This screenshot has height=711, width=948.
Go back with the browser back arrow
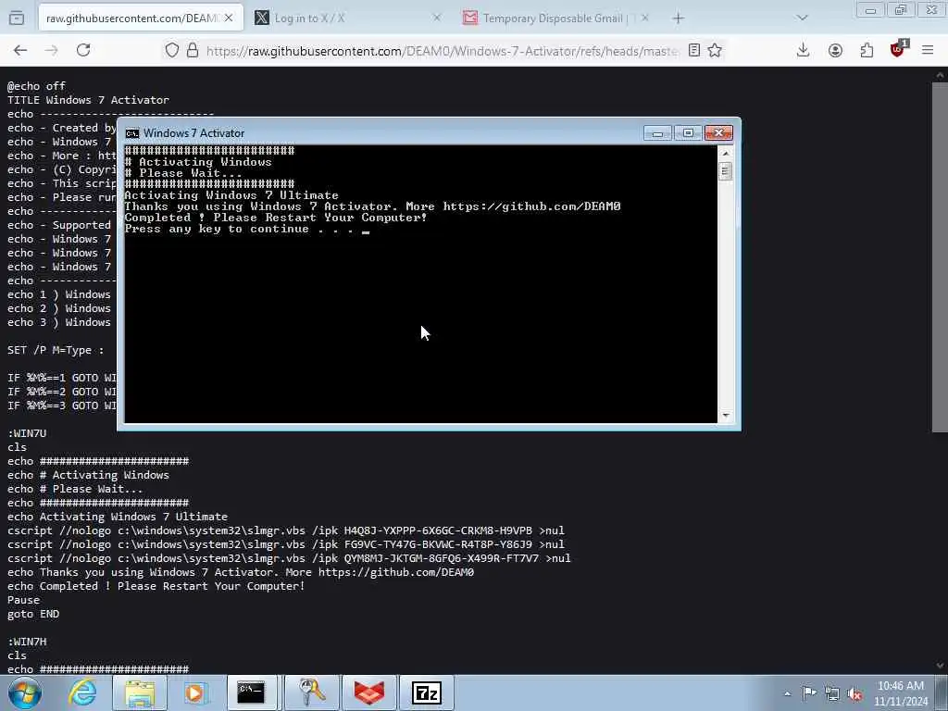(x=20, y=50)
